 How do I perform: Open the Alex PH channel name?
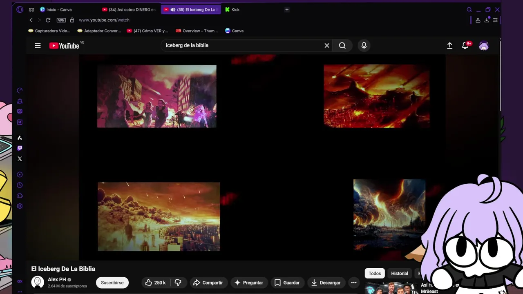click(57, 280)
